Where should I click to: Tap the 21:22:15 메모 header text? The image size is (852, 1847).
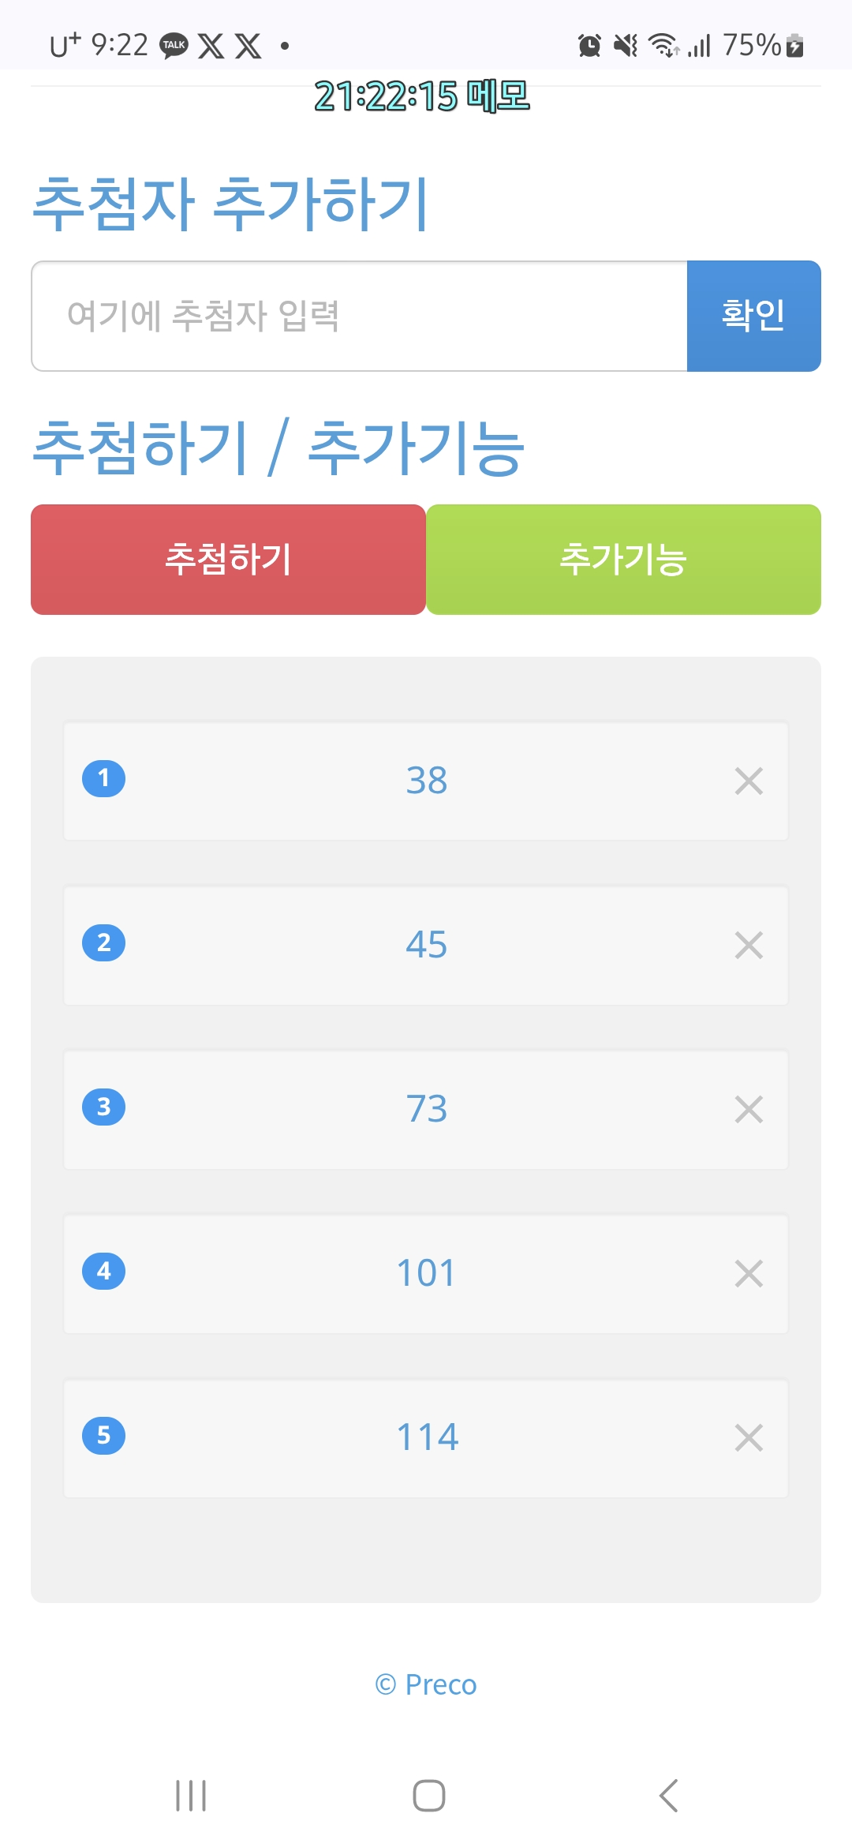(422, 96)
